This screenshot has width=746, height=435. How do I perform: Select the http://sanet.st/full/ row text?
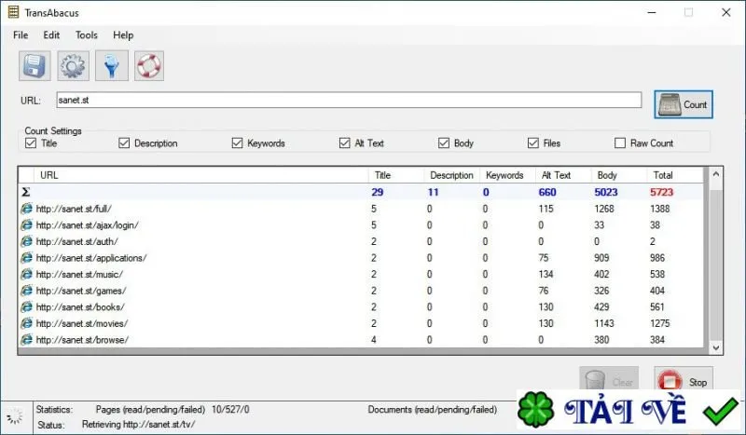74,209
